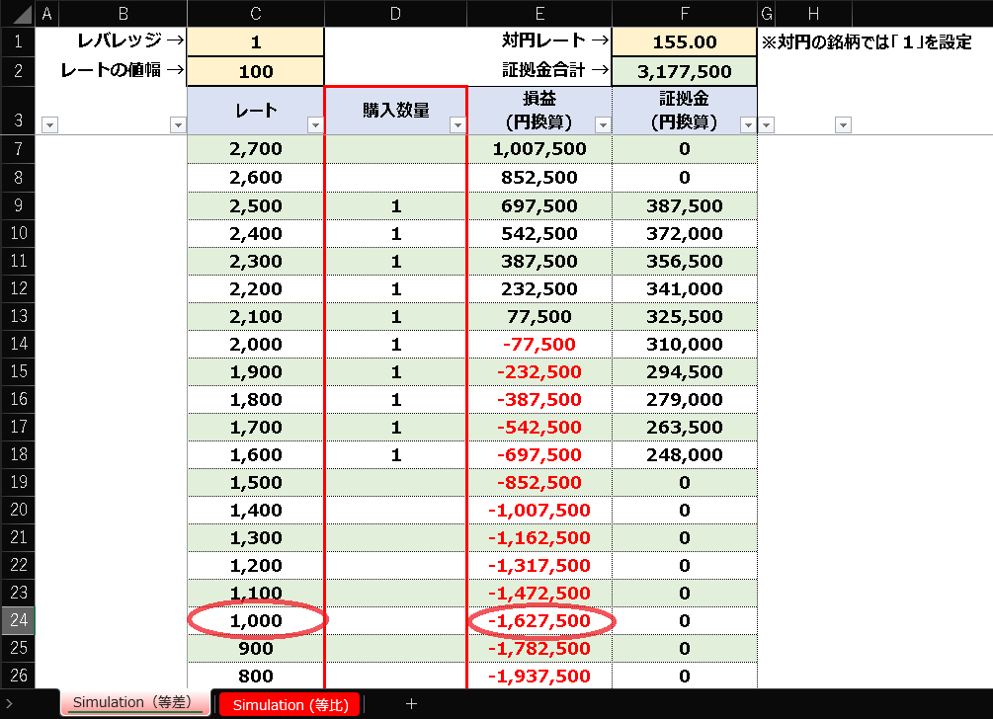Open filter dropdown in column H
Image resolution: width=993 pixels, height=719 pixels.
pos(843,124)
